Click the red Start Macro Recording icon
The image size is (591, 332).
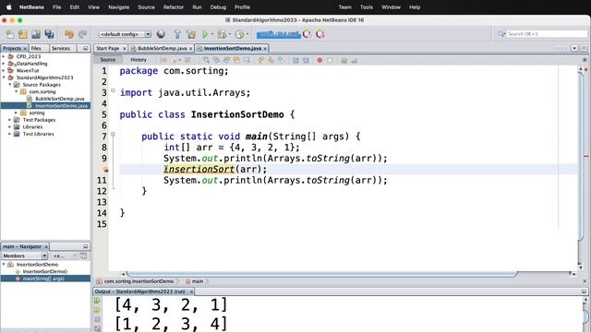[x=320, y=60]
